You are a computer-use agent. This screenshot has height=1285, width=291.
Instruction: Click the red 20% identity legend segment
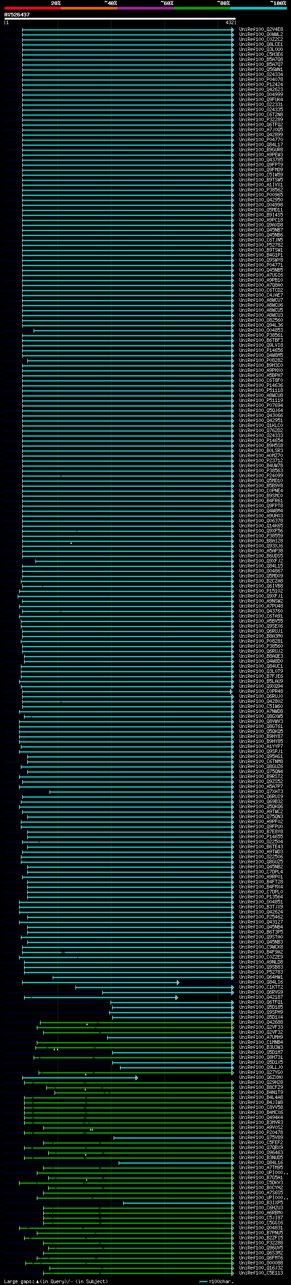pyautogui.click(x=32, y=8)
